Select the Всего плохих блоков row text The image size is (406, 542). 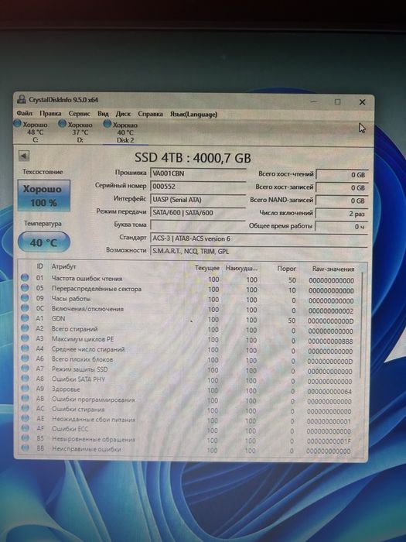(x=82, y=359)
